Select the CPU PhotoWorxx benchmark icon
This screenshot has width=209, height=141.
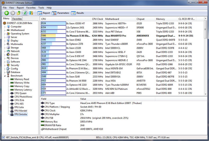pos(12,97)
